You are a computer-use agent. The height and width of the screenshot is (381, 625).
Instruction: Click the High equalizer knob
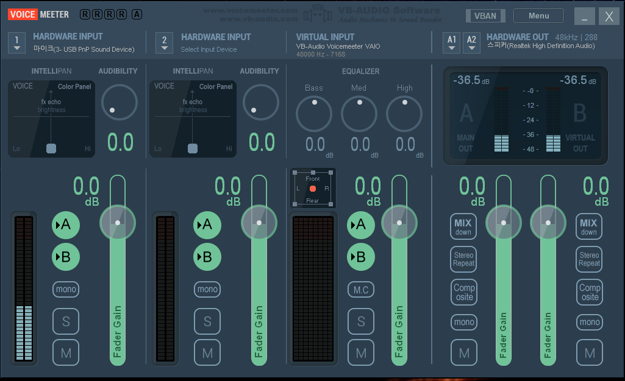click(x=404, y=114)
